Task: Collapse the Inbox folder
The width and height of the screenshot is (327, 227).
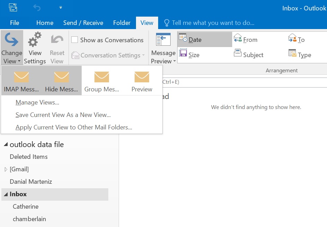Action: coord(6,194)
